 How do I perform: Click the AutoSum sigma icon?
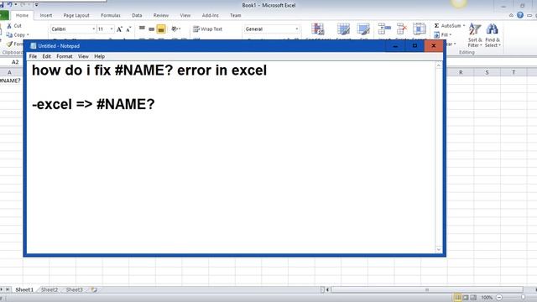[x=436, y=26]
